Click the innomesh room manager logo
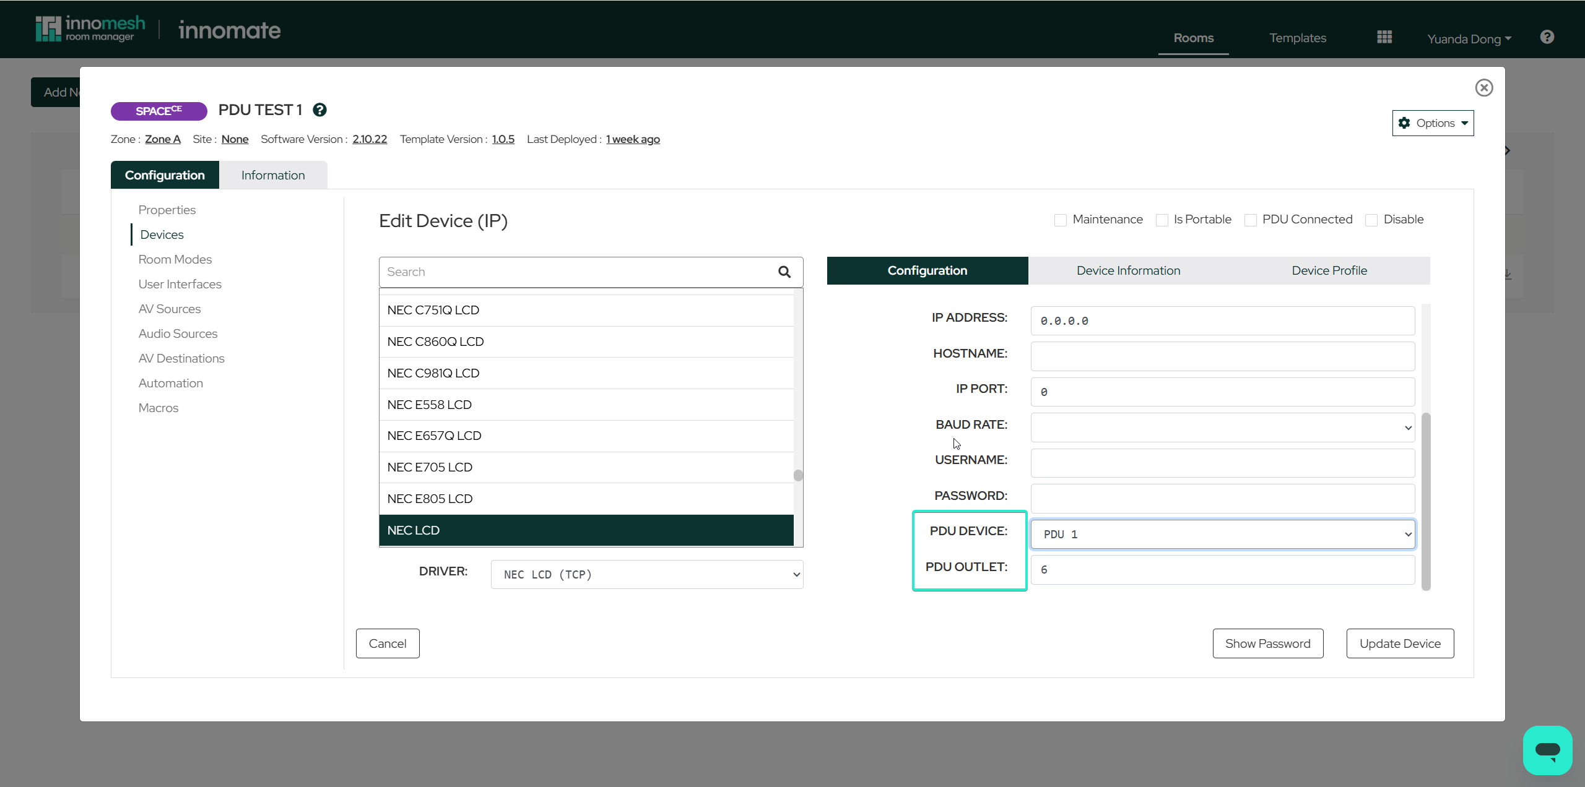 coord(90,28)
